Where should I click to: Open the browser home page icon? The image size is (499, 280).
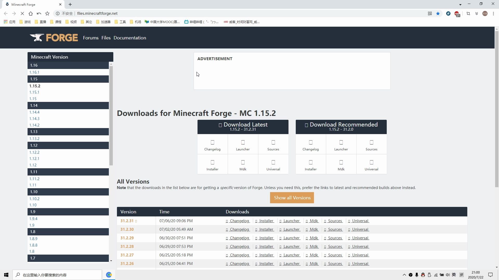[31, 13]
